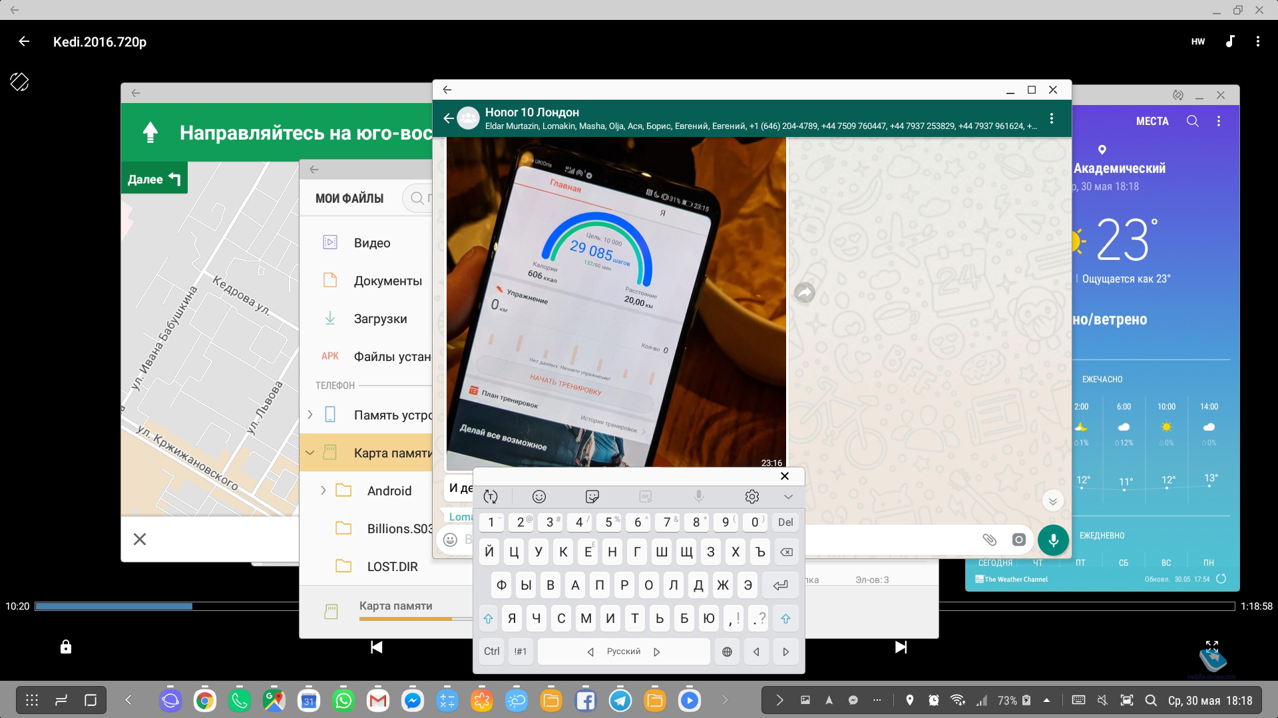Open camera from WhatsApp message field
This screenshot has height=718, width=1278.
(1018, 540)
